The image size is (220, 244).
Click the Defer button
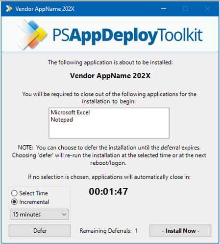(40, 231)
